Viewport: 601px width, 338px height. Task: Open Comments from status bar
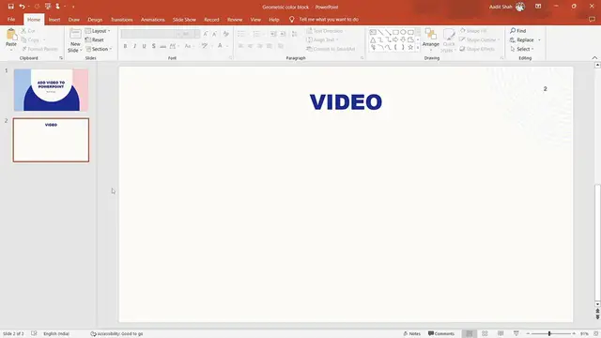click(x=441, y=334)
